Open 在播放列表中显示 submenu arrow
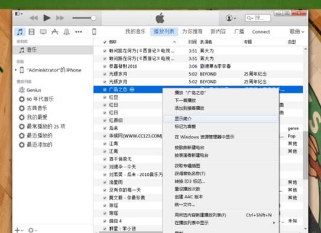 tap(274, 223)
